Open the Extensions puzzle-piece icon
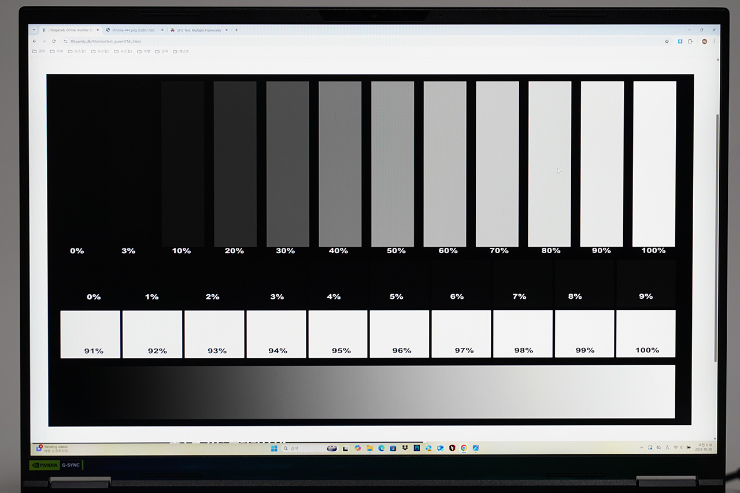Viewport: 740px width, 493px height. (690, 42)
